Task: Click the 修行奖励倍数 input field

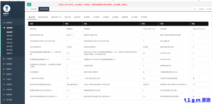Action: 199,90
